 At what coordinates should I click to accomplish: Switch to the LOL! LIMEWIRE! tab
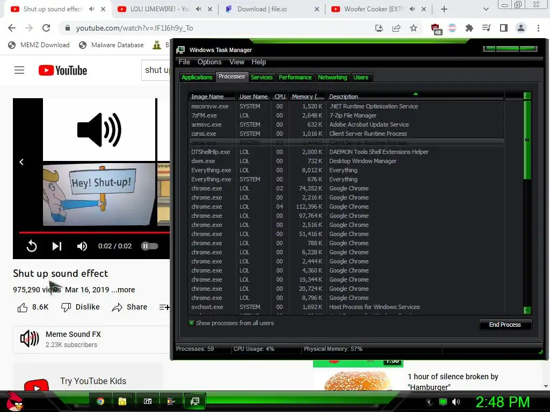click(165, 9)
